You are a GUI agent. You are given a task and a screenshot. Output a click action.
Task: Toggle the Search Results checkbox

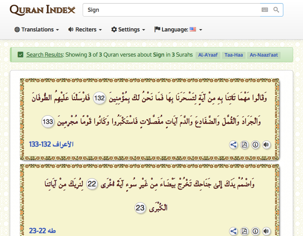point(20,55)
